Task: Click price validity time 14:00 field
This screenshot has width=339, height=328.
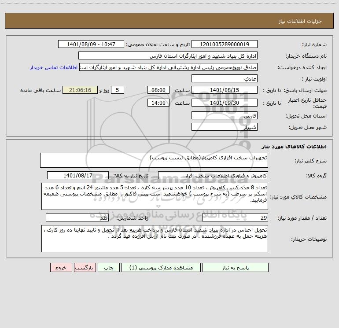Action: (x=158, y=103)
